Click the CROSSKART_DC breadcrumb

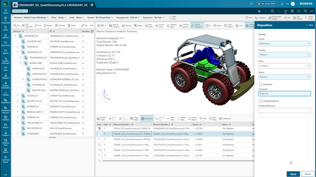(x=20, y=11)
